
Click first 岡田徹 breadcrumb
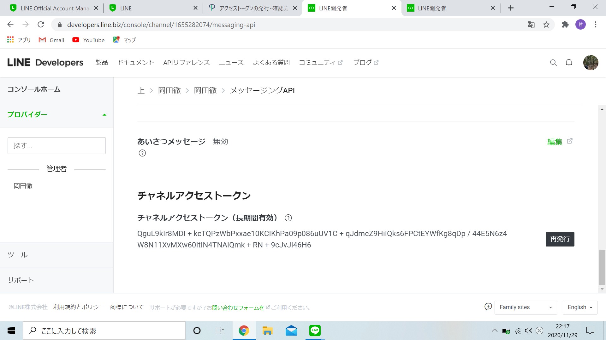[169, 91]
